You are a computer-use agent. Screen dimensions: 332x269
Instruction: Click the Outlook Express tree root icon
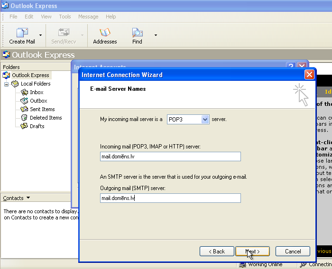click(x=6, y=75)
